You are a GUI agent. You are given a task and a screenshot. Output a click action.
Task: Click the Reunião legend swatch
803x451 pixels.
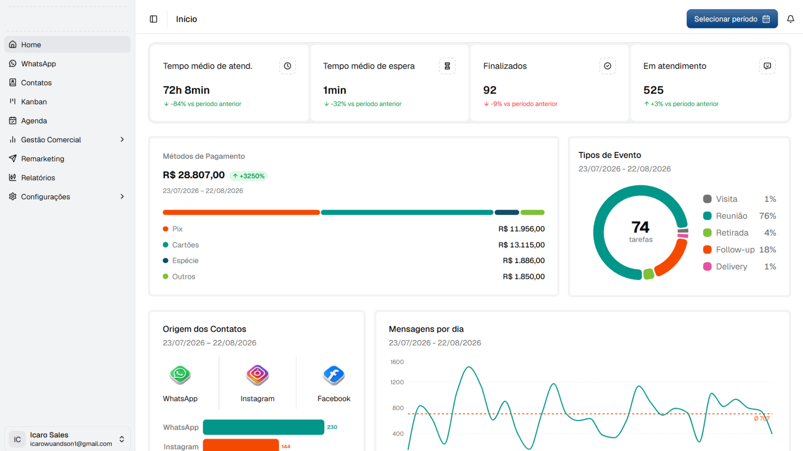(x=707, y=216)
